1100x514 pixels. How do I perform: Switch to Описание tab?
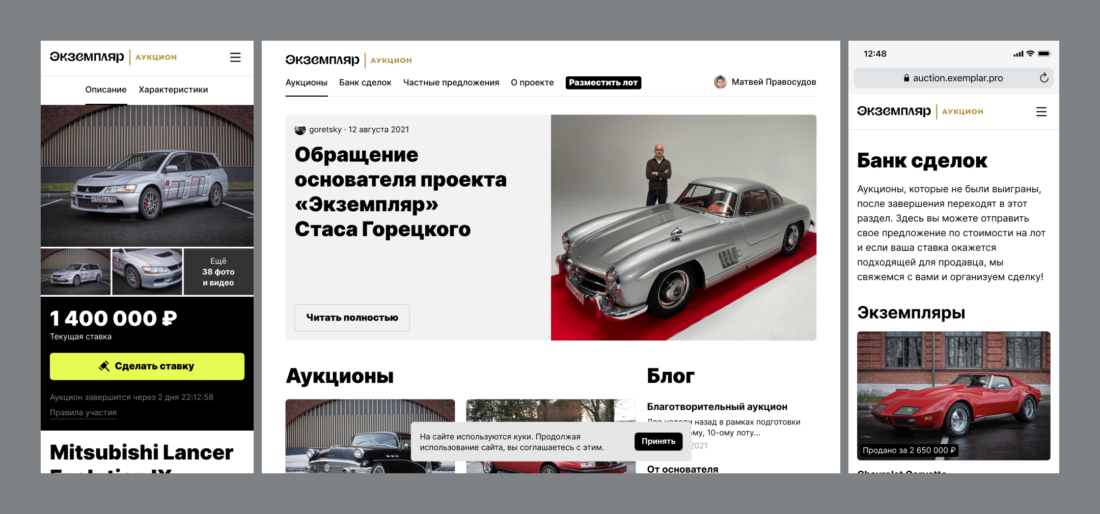[106, 90]
